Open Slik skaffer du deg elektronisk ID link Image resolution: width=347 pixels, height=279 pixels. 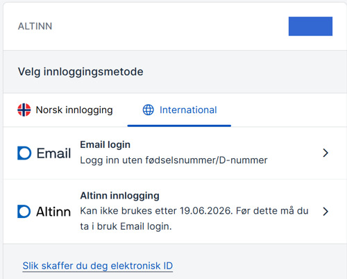[98, 266]
